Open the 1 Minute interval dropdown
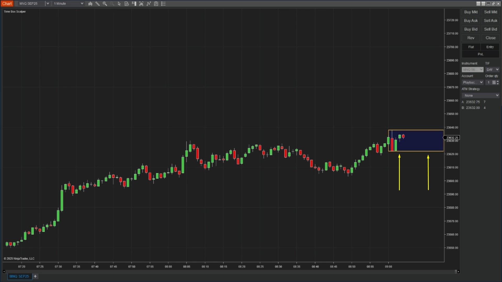 click(x=82, y=3)
